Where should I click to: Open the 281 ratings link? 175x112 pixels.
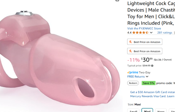coord(165,33)
